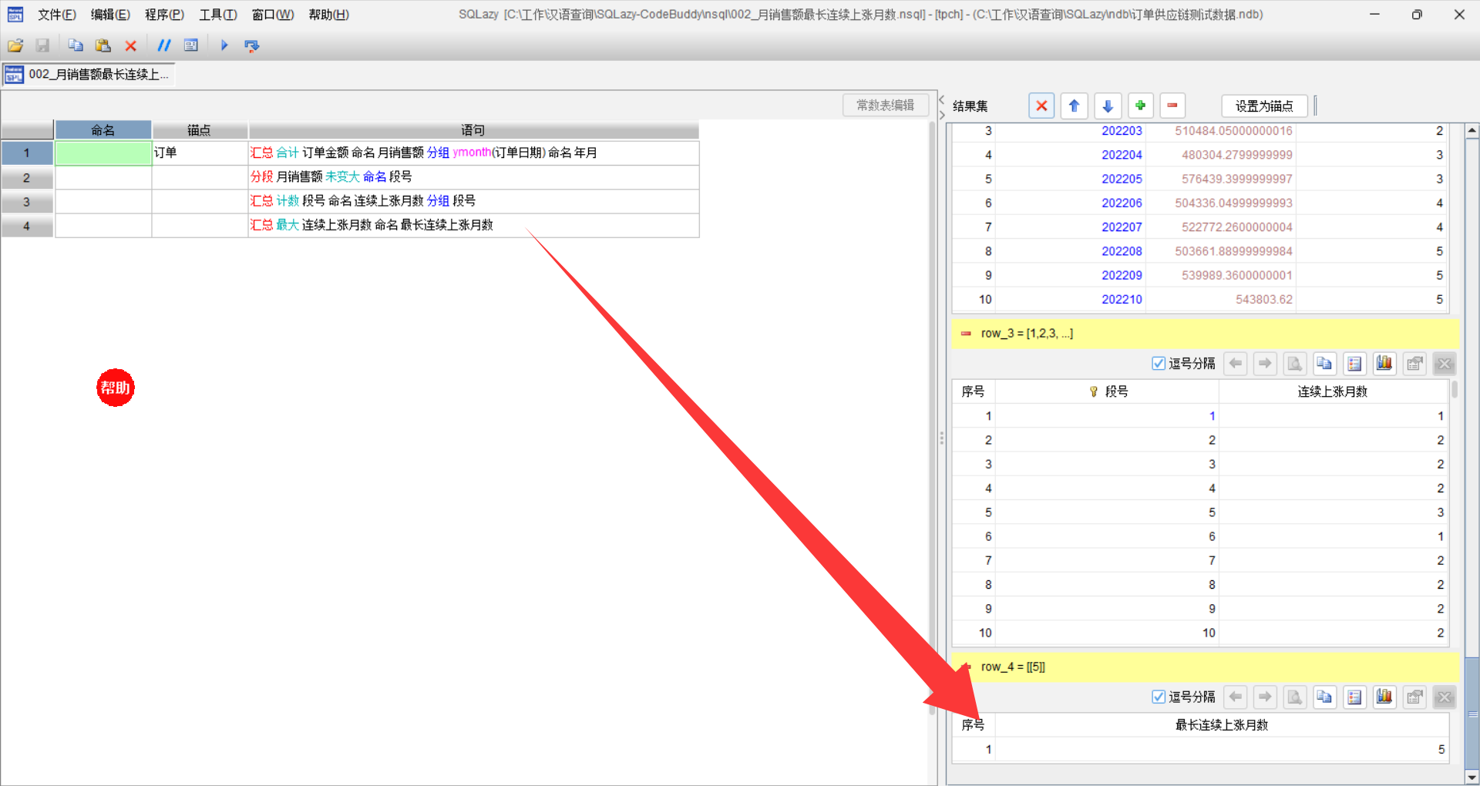Click the open file folder icon
1480x786 pixels.
15,45
